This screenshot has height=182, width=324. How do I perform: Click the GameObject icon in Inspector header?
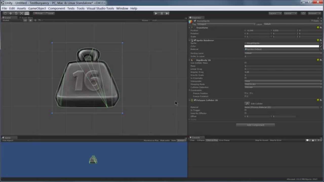pos(191,22)
